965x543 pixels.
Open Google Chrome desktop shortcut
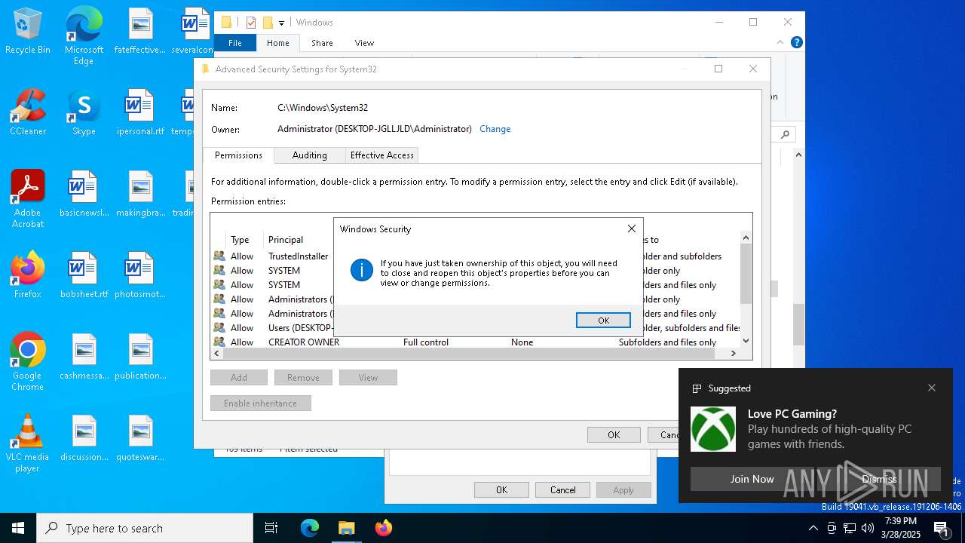(x=28, y=362)
